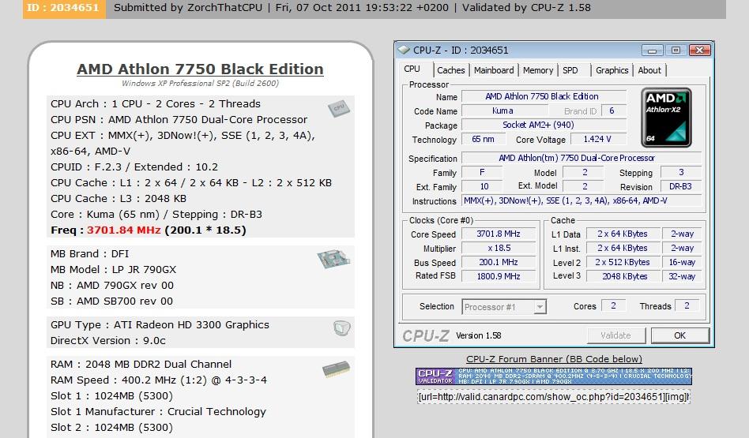Screen dimensions: 749x438
Task: Click the Multiplier value x 18.5
Action: (x=499, y=248)
